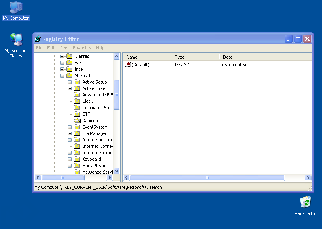
Task: Click tree pane vertical scrollbar up arrow
Action: pyautogui.click(x=116, y=56)
